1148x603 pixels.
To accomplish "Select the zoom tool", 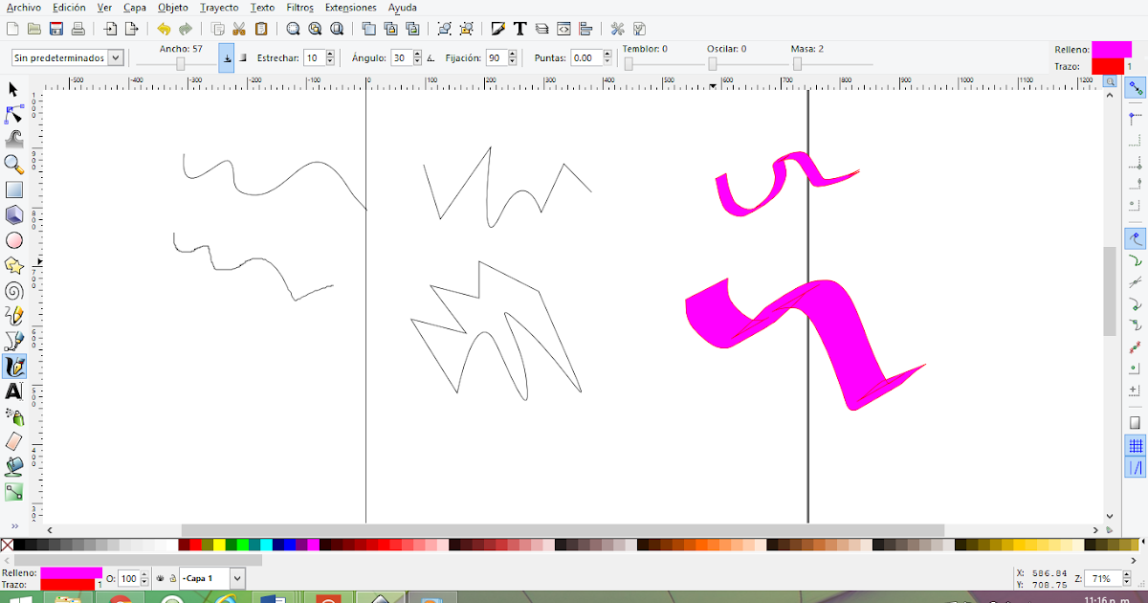I will pos(13,165).
